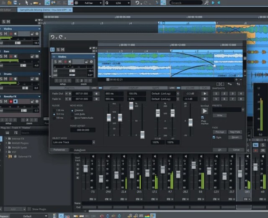Play the Fade Out preview

coord(204,94)
